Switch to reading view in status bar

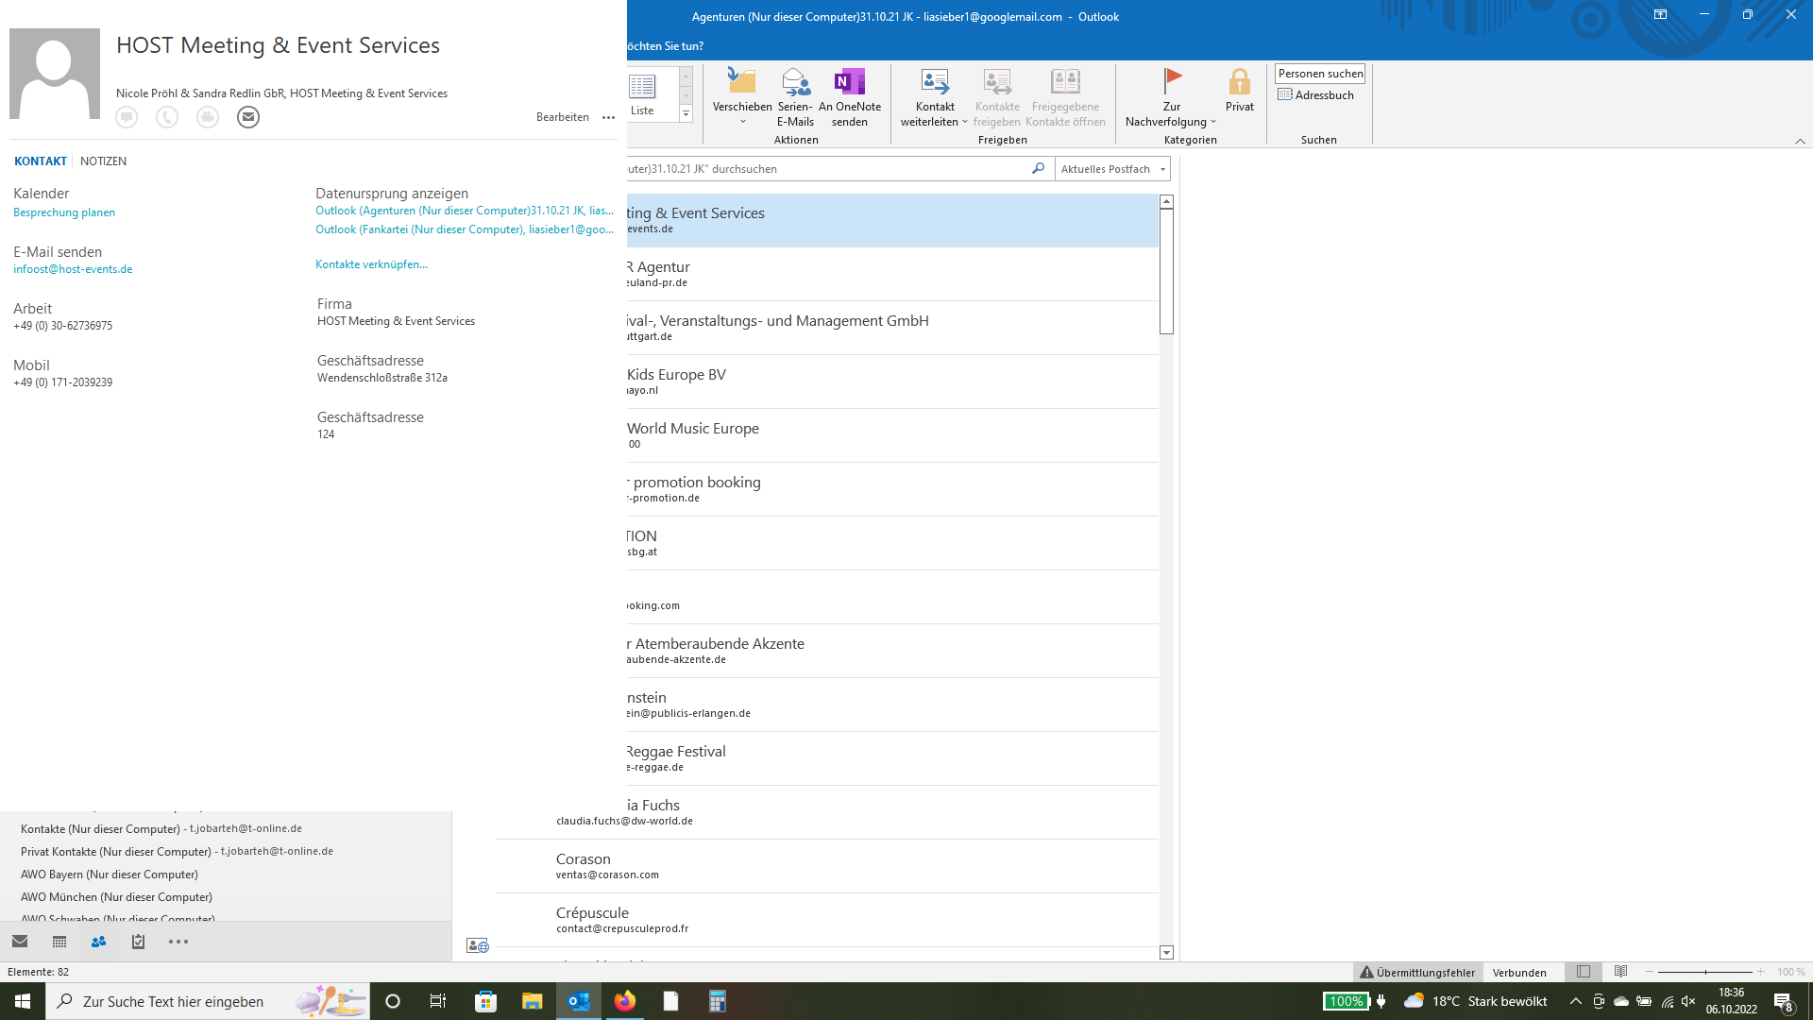[x=1621, y=972]
